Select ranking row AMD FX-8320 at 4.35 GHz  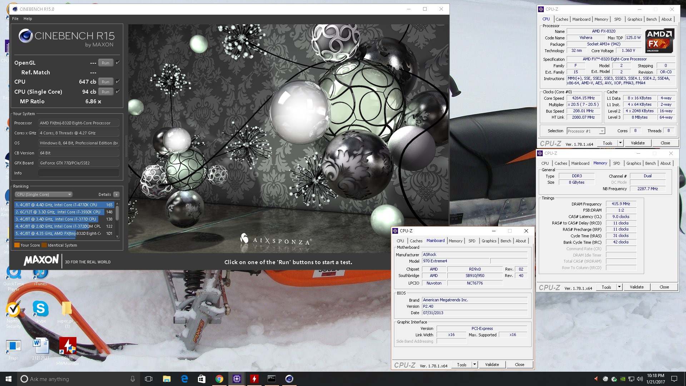click(64, 233)
